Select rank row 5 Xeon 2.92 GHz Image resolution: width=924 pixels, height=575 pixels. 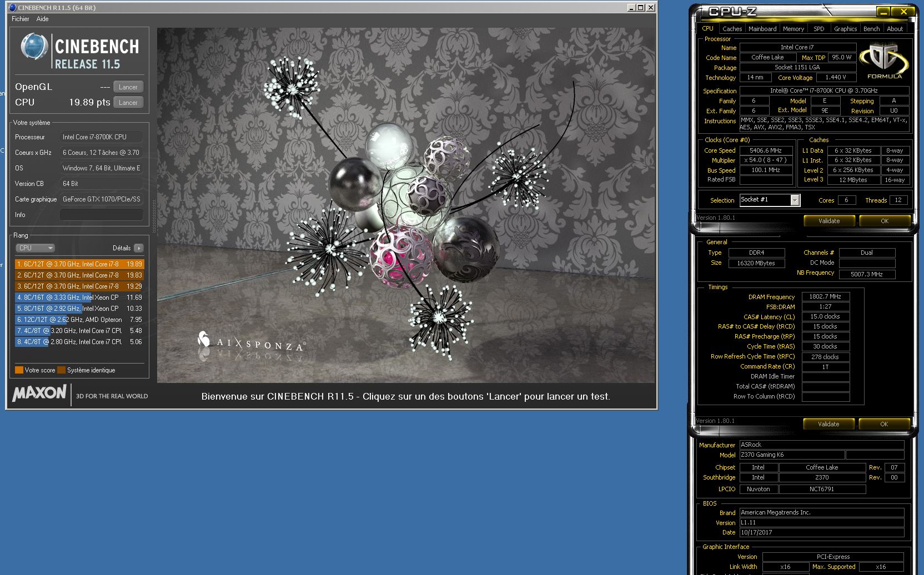click(x=79, y=309)
